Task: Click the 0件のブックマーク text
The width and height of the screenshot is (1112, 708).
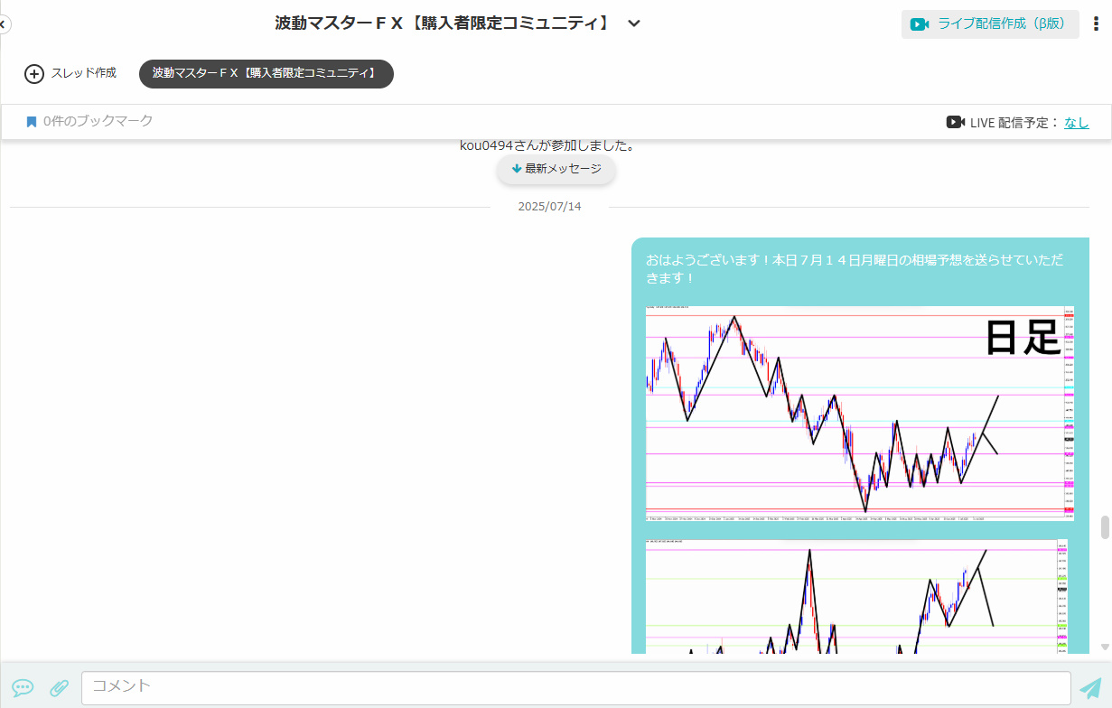Action: [98, 121]
